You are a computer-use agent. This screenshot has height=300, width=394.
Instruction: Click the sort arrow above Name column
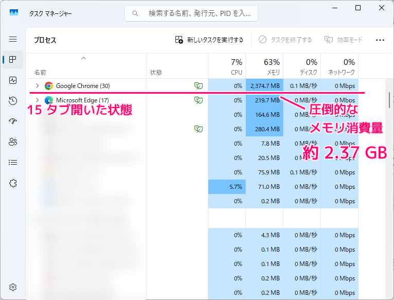84,58
